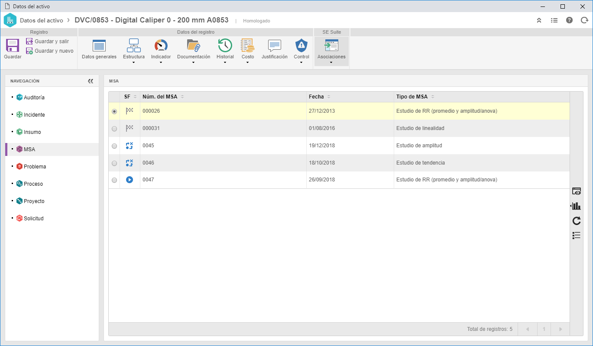Click the Documentación folder icon

tap(193, 45)
